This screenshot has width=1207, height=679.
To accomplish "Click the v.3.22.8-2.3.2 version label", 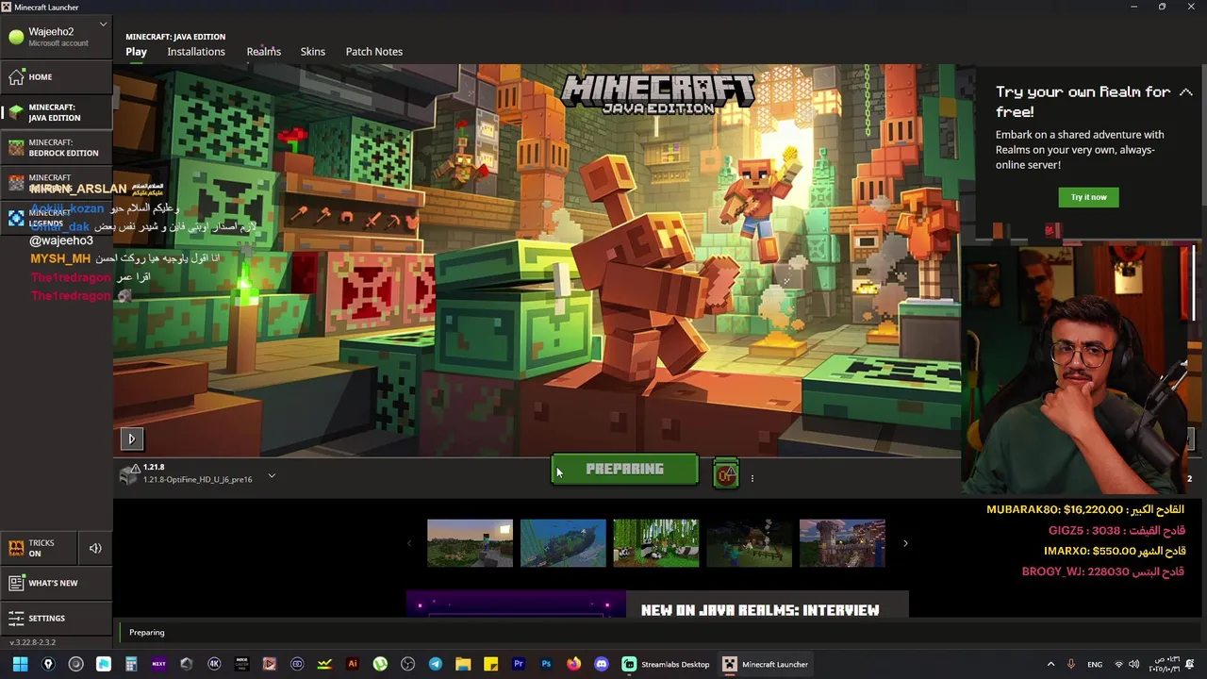I will coord(32,642).
